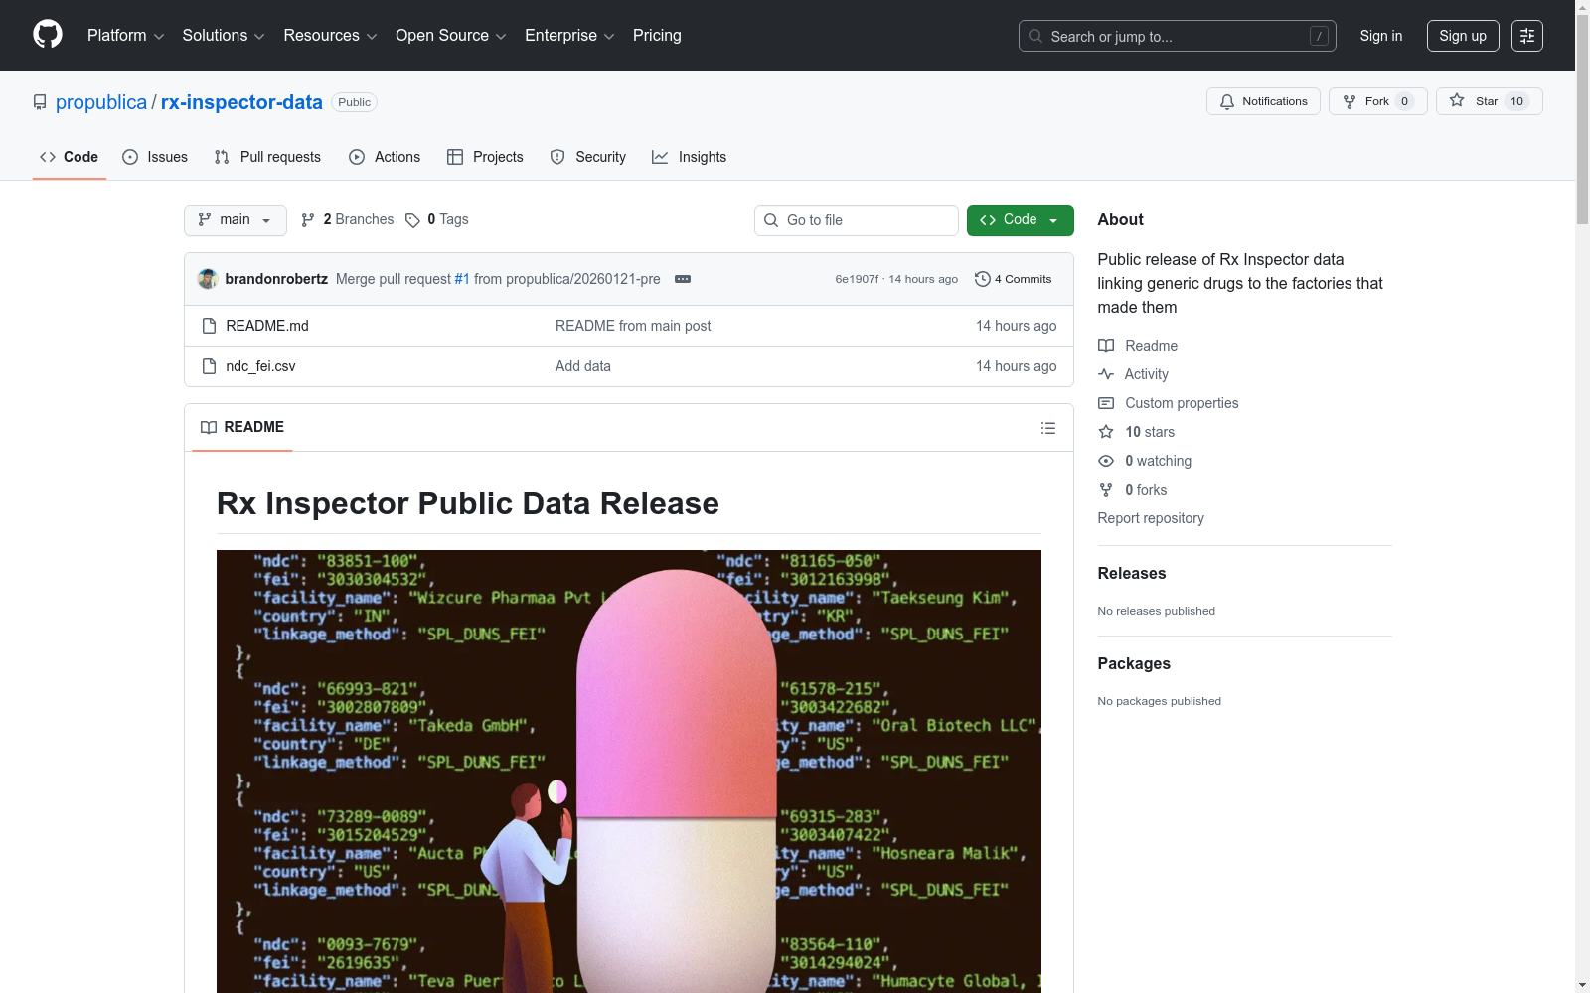1590x993 pixels.
Task: Click the Star icon in the Star button
Action: (x=1457, y=100)
